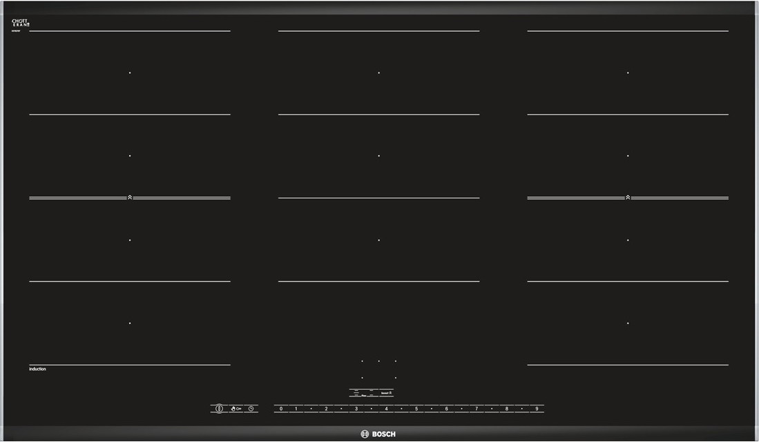This screenshot has width=759, height=442.
Task: Tap number 3 on the power scale
Action: click(356, 409)
